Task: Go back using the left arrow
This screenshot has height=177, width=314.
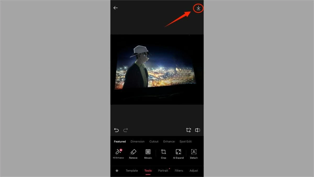Action: click(x=115, y=8)
